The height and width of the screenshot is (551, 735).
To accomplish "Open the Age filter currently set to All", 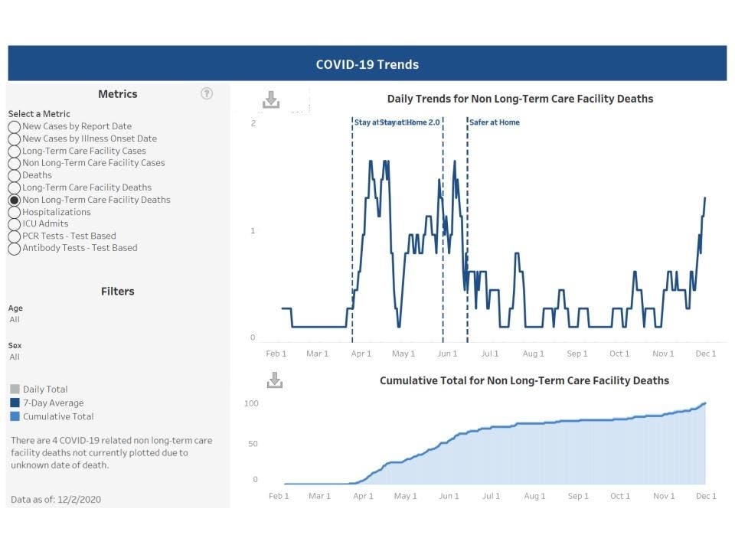I will pyautogui.click(x=14, y=319).
